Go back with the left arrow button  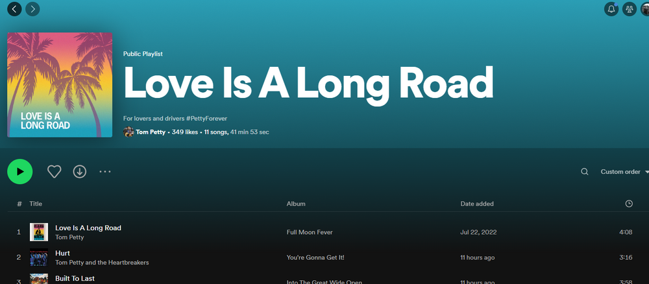[x=14, y=8]
